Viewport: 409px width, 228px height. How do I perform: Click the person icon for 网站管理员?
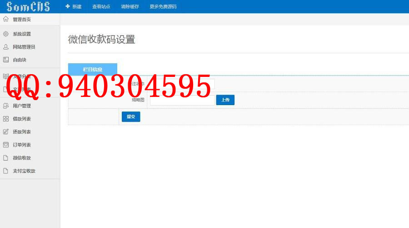pyautogui.click(x=6, y=47)
